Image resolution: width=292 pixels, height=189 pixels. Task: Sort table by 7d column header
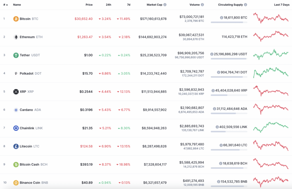coord(128,5)
